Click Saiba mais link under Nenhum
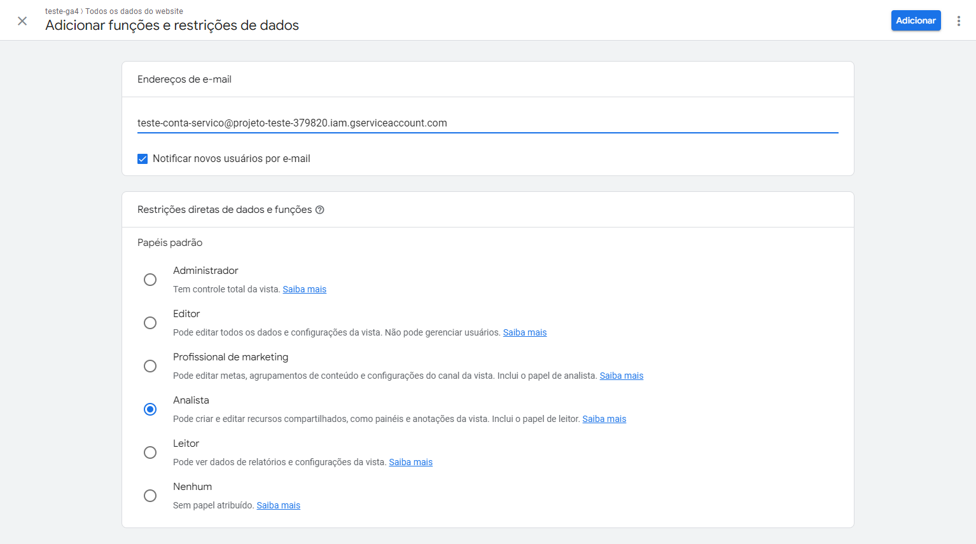Screen dimensions: 976x544 tap(278, 505)
